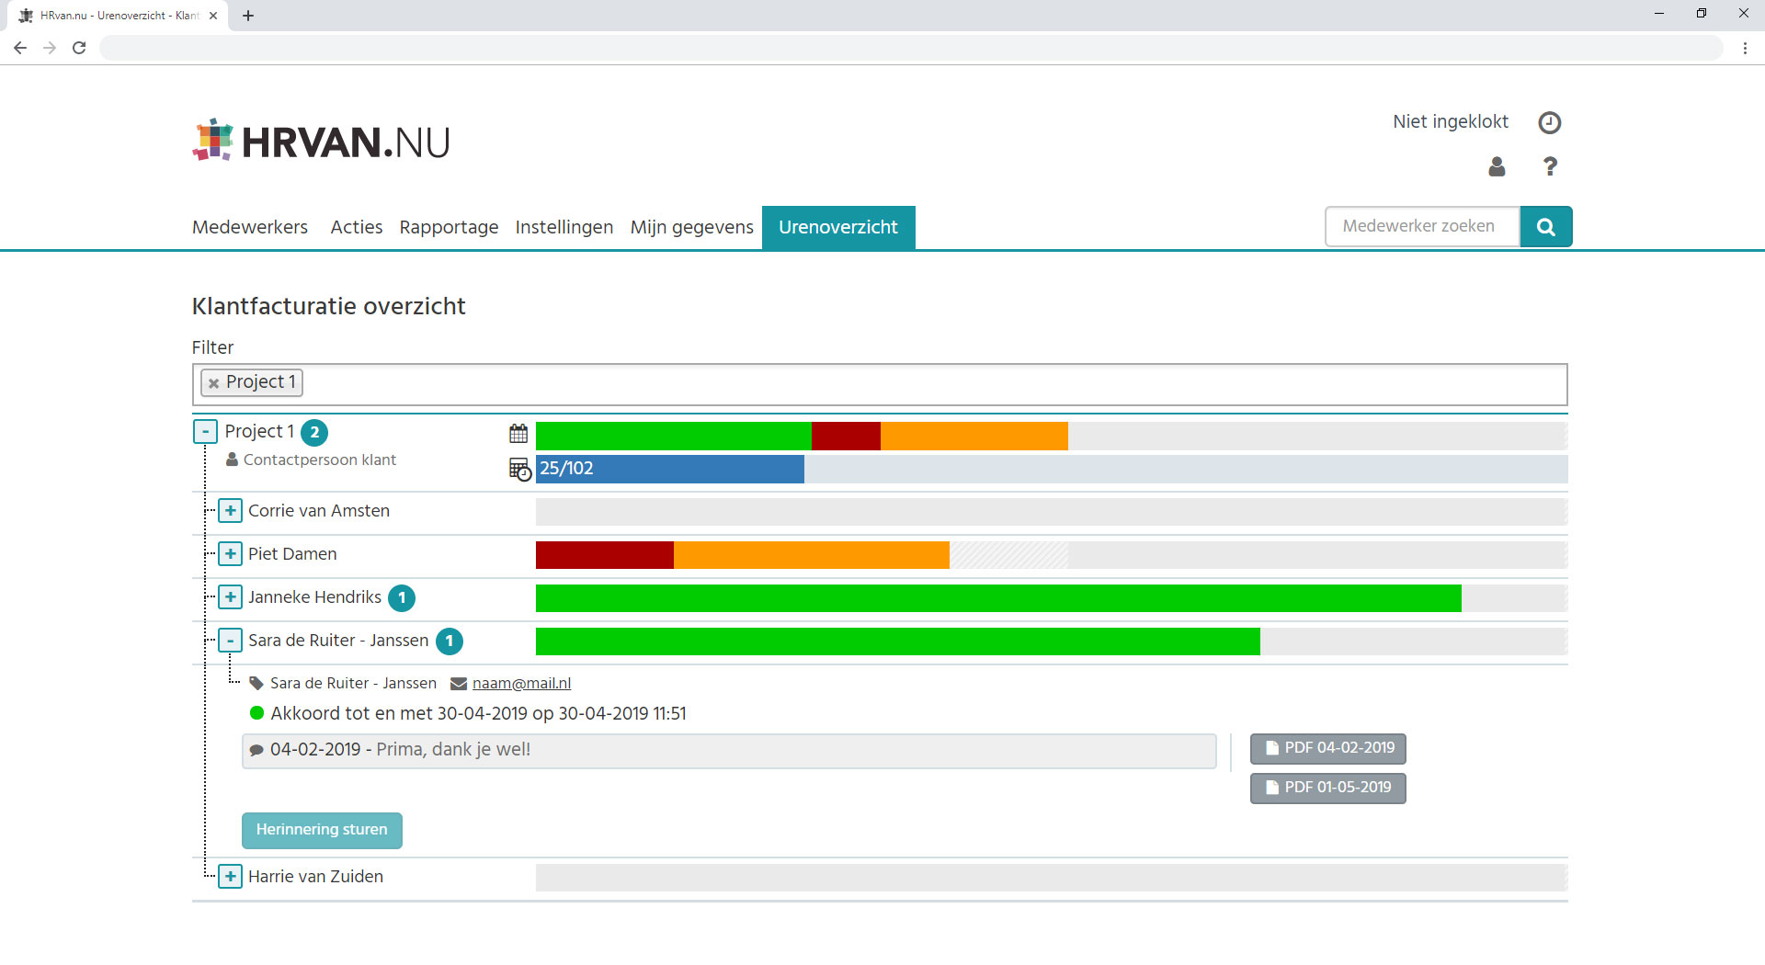The height and width of the screenshot is (965, 1765).
Task: Click the comment 04-02-2019 - Prima, dank je wel!
Action: pyautogui.click(x=729, y=751)
